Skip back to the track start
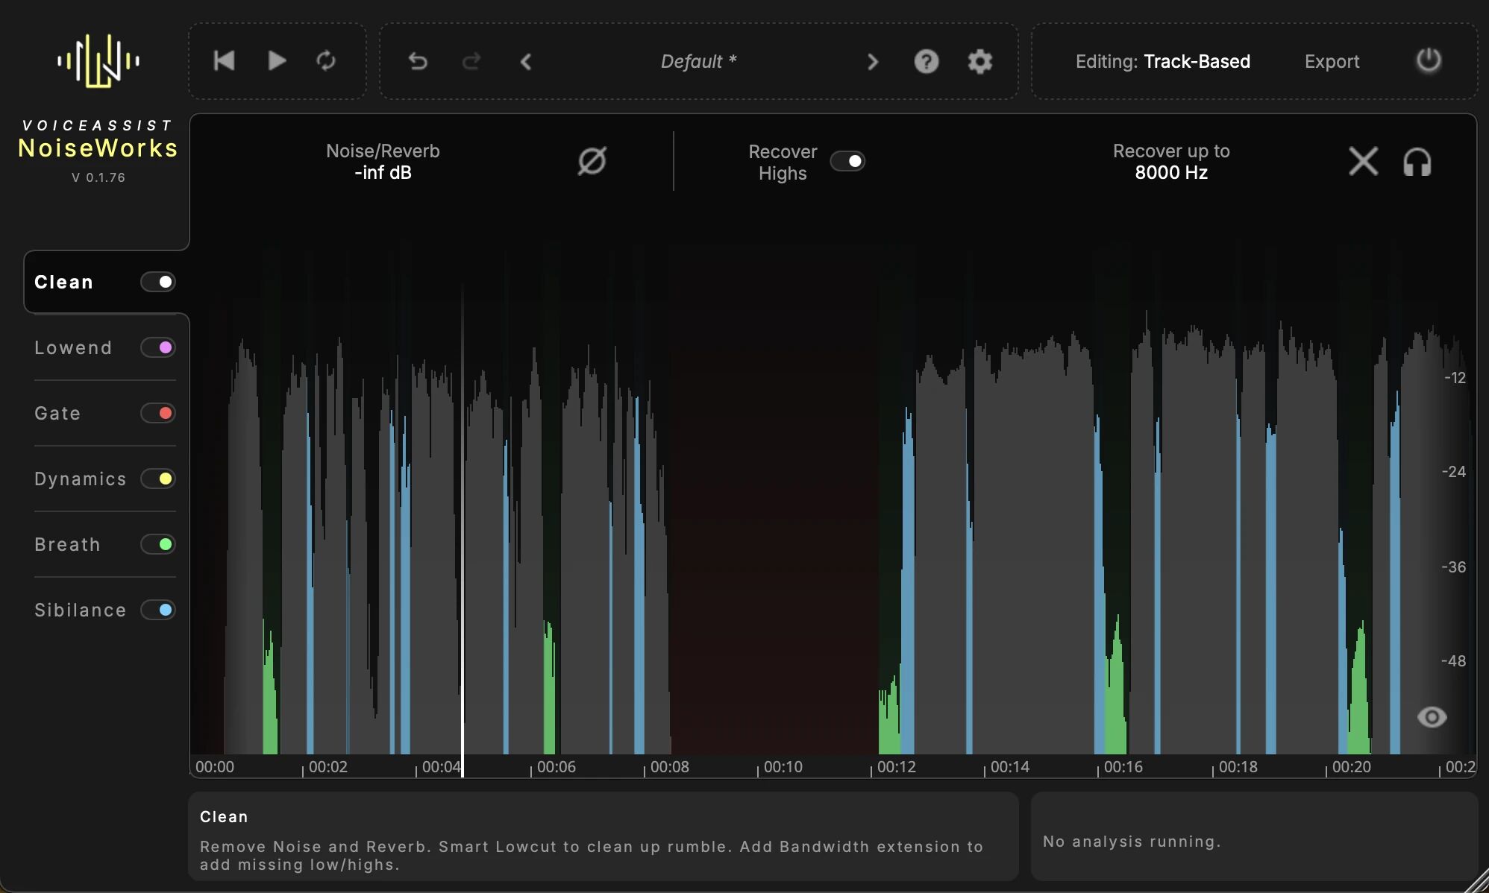Viewport: 1489px width, 893px height. point(223,61)
